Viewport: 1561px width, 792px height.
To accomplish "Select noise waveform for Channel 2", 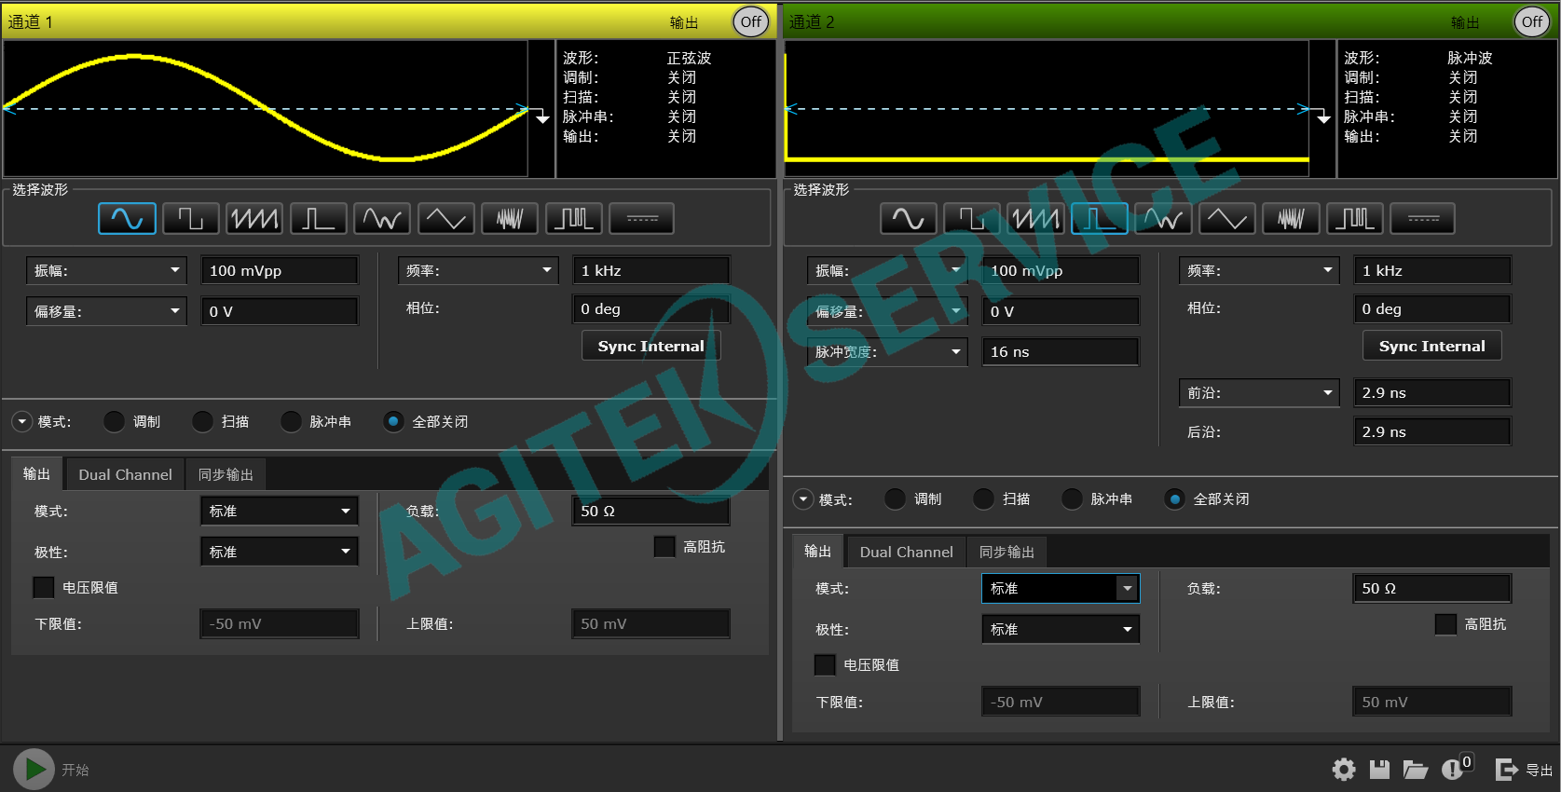I will [x=1291, y=219].
